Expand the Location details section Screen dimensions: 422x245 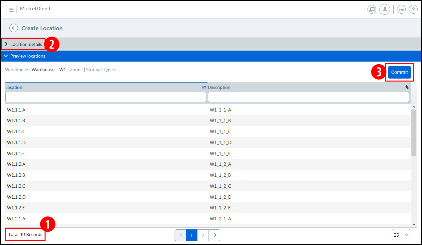click(23, 44)
